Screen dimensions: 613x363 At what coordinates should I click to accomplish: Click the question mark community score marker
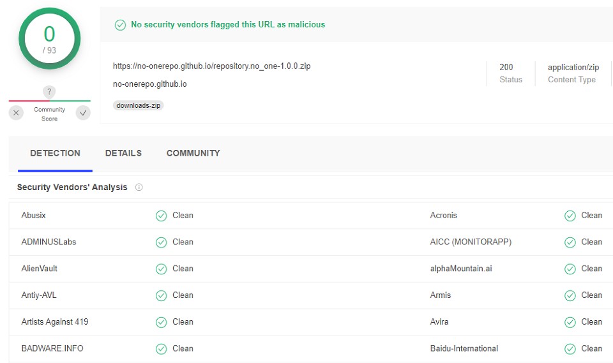tap(49, 93)
